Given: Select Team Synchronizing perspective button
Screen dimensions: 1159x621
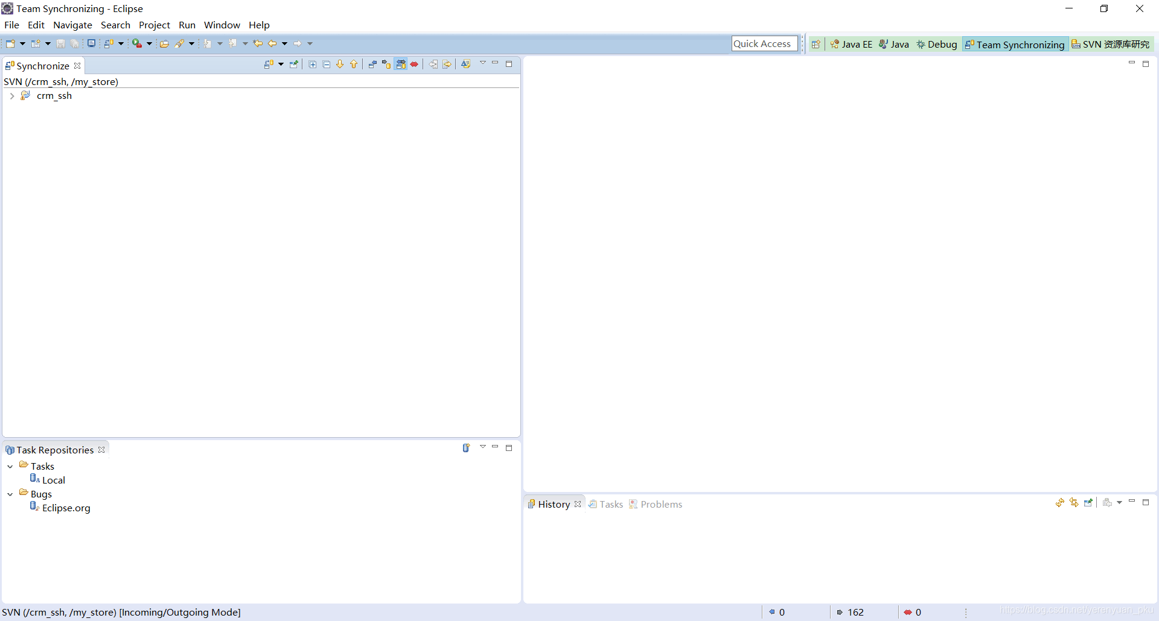Looking at the screenshot, I should tap(1015, 45).
